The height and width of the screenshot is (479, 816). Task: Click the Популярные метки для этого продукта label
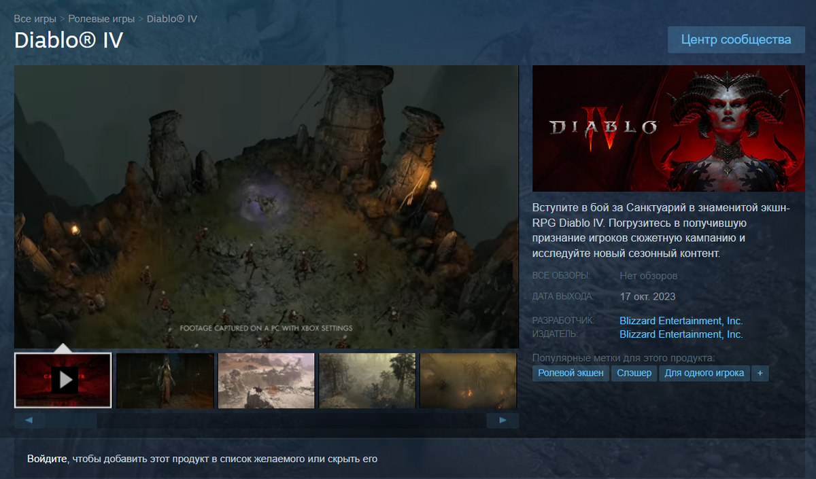pyautogui.click(x=624, y=357)
